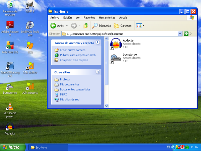Open the Views dropdown arrow in toolbar
Viewport: 201px width, 151px height.
[x=143, y=25]
